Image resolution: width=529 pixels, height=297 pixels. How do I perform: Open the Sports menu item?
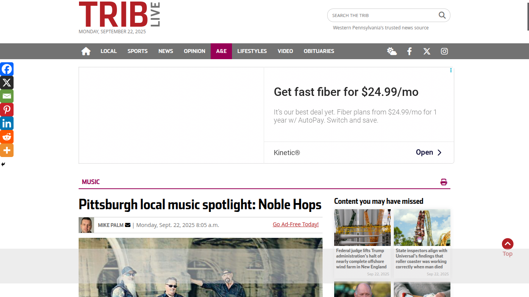tap(137, 51)
